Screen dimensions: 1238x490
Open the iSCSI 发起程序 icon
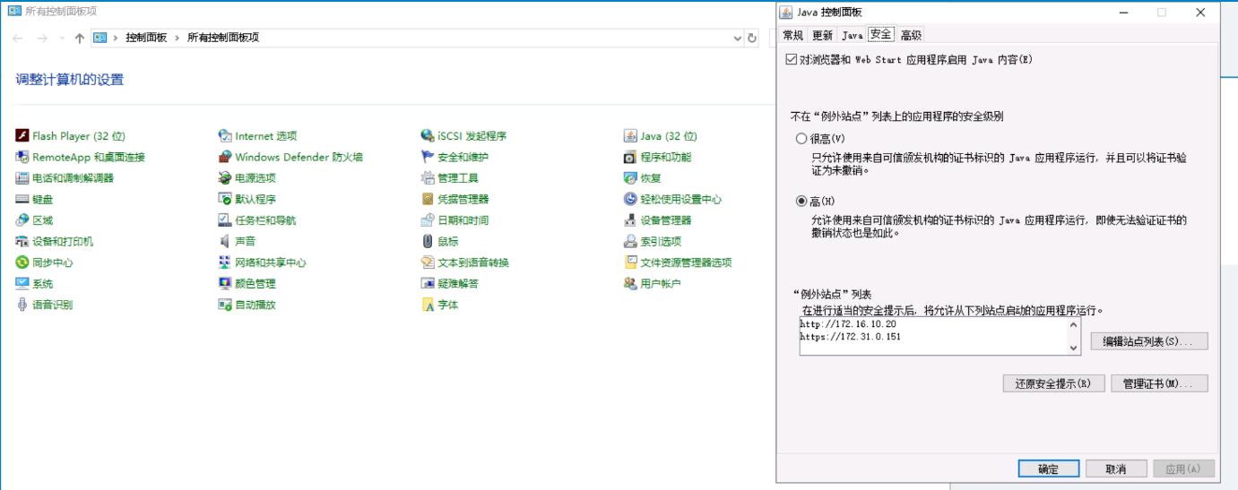point(428,136)
